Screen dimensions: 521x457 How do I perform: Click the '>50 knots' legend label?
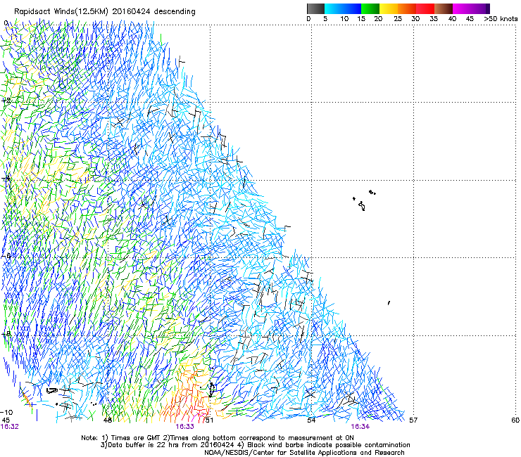coord(501,19)
